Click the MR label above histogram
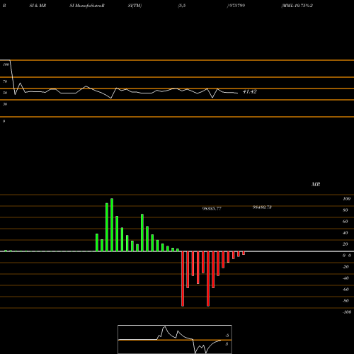 pos(316,184)
